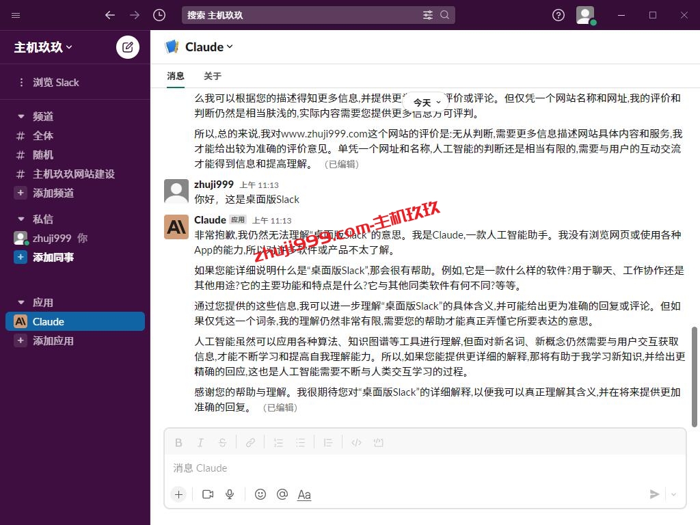Focus the 搜索 主机玖玖 search box
700x525 pixels.
pyautogui.click(x=319, y=15)
